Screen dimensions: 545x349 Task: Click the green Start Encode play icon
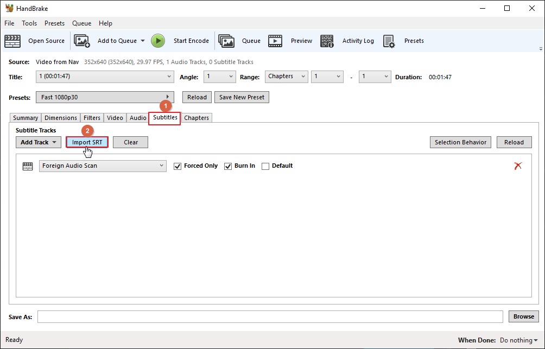click(158, 41)
